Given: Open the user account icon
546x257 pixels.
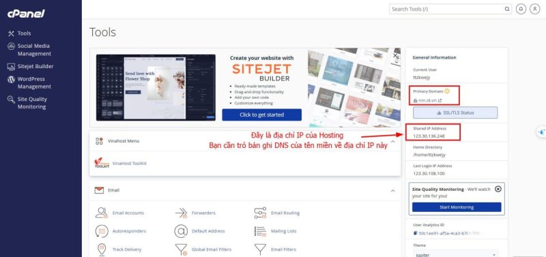Looking at the screenshot, I should (534, 9).
